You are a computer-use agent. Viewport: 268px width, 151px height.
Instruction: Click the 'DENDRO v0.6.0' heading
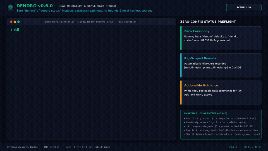pos(35,6)
